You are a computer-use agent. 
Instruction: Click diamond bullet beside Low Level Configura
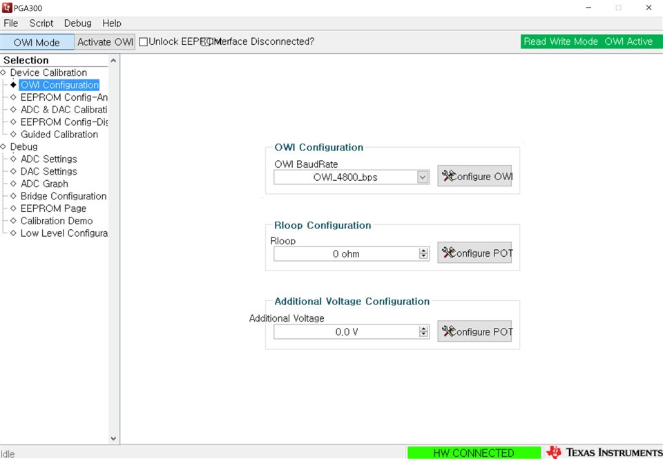pyautogui.click(x=13, y=233)
